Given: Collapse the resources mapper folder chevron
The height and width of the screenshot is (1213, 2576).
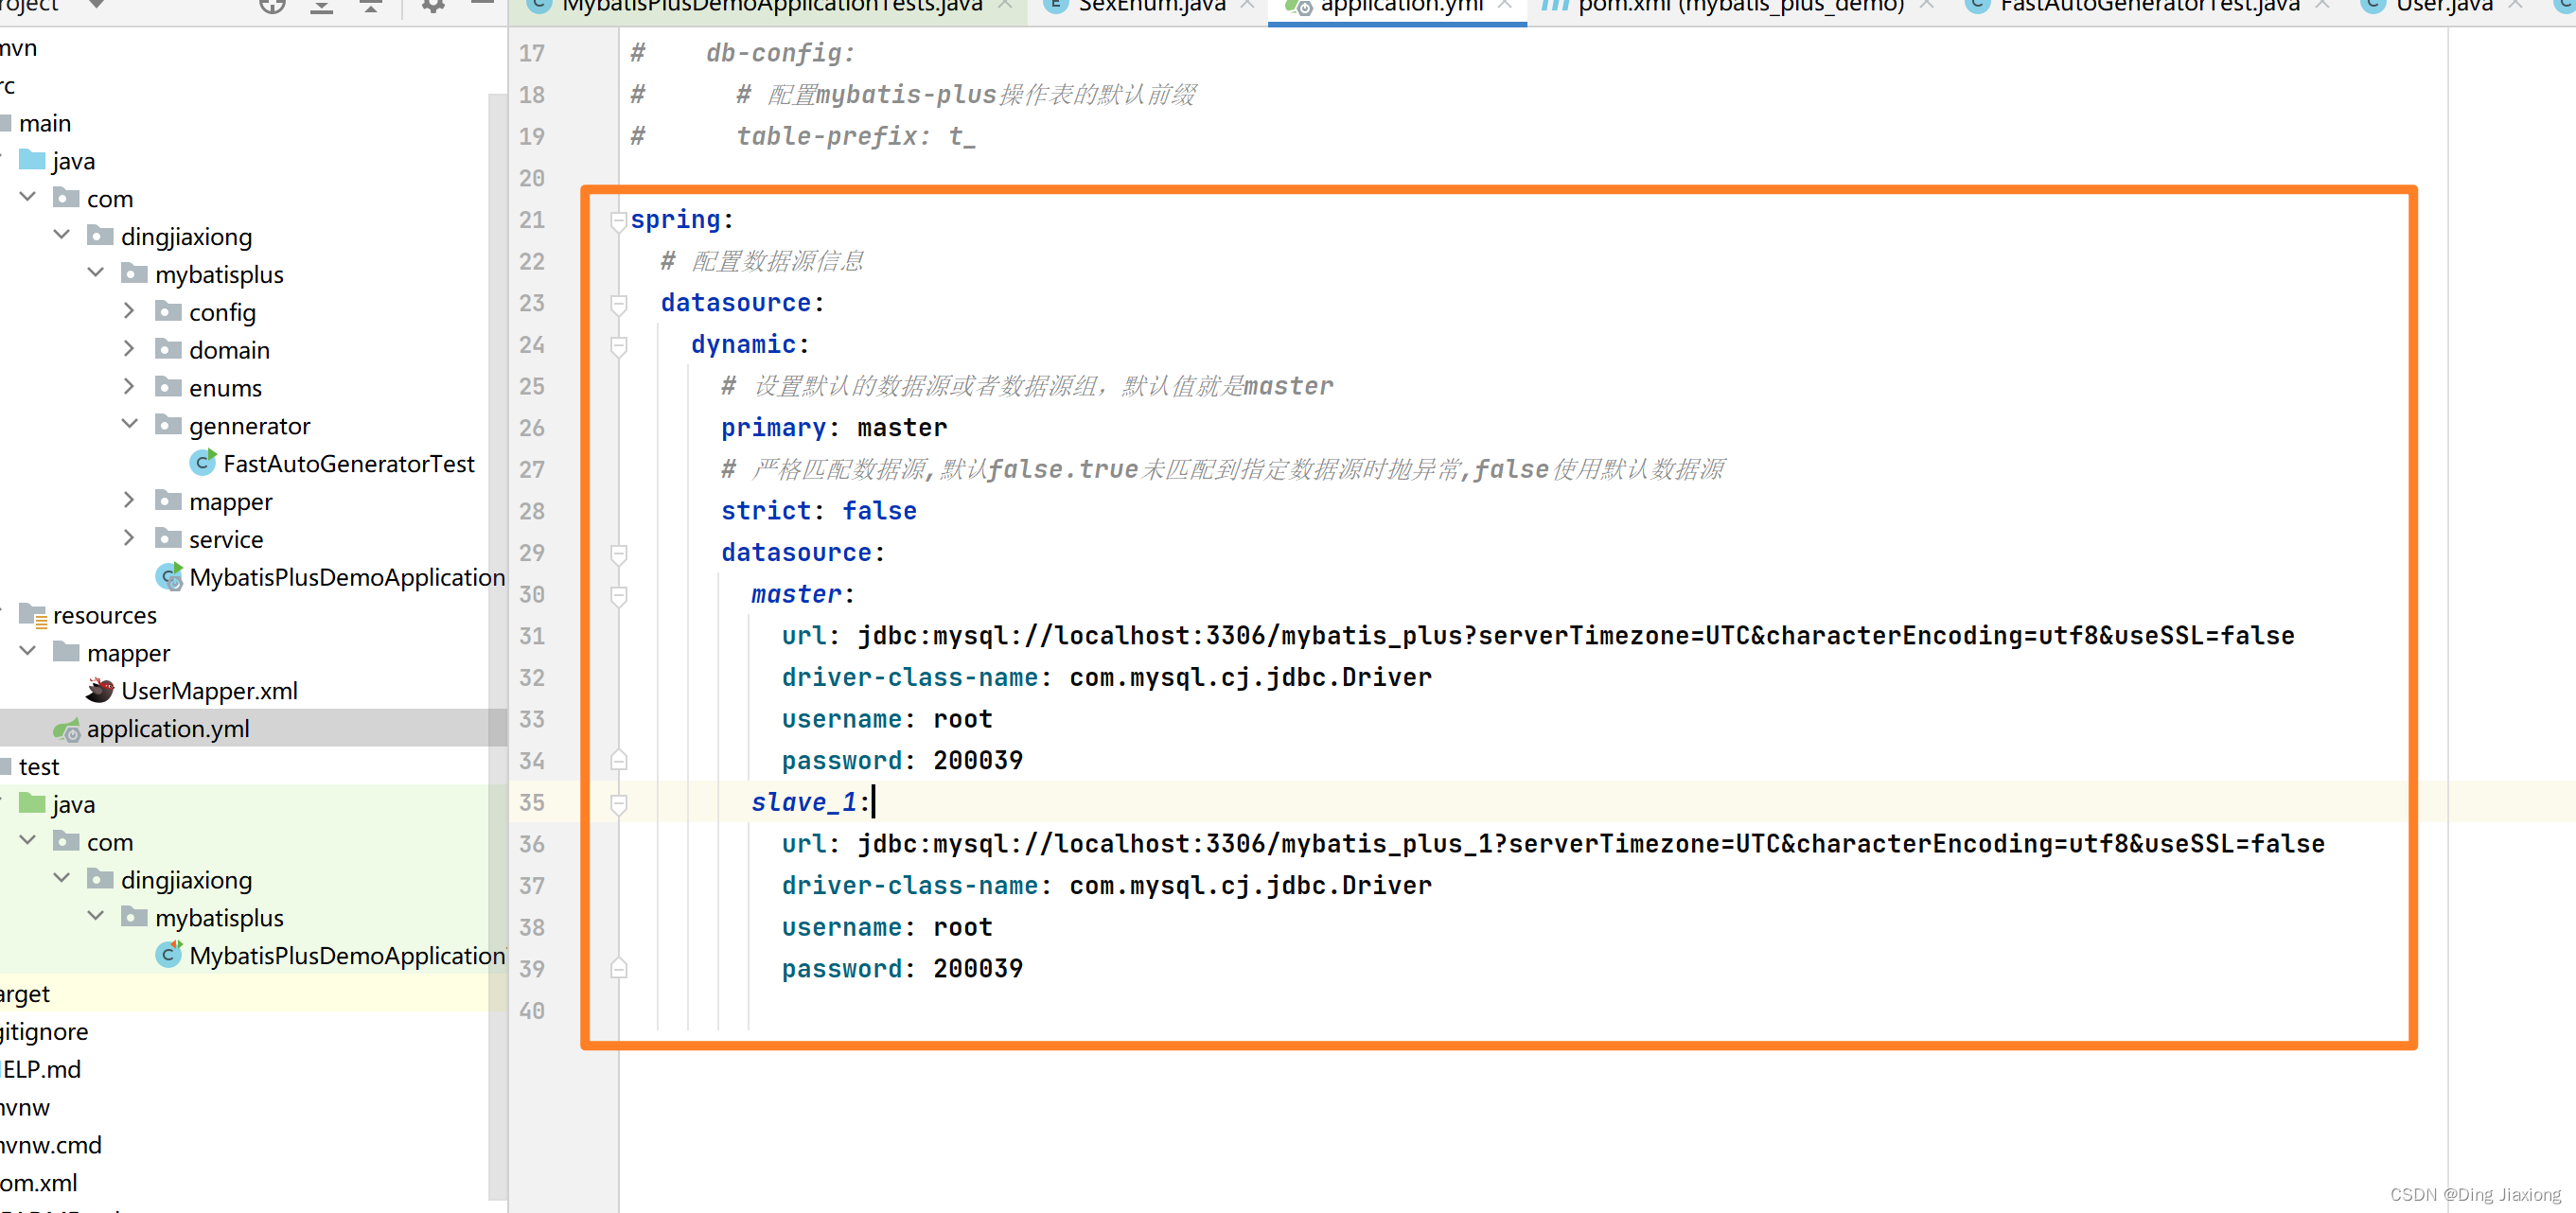Looking at the screenshot, I should click(28, 651).
